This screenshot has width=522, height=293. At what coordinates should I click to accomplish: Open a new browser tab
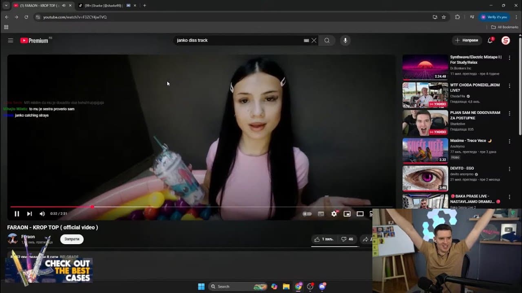click(x=145, y=6)
